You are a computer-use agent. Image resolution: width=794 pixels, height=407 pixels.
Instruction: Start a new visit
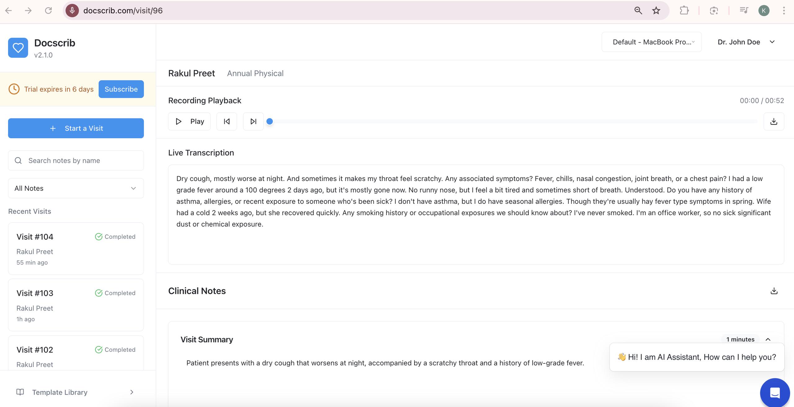click(76, 128)
